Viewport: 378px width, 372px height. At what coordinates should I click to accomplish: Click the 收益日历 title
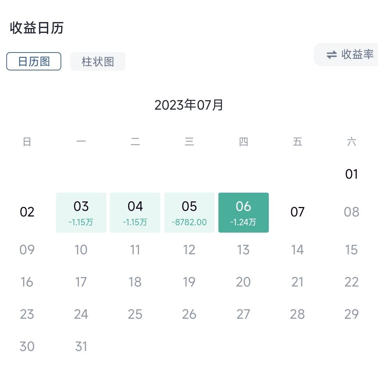tap(37, 28)
